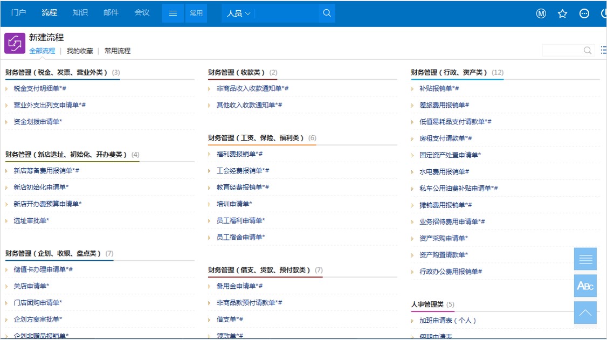Open the circled M icon in header
The height and width of the screenshot is (340, 607).
point(541,13)
